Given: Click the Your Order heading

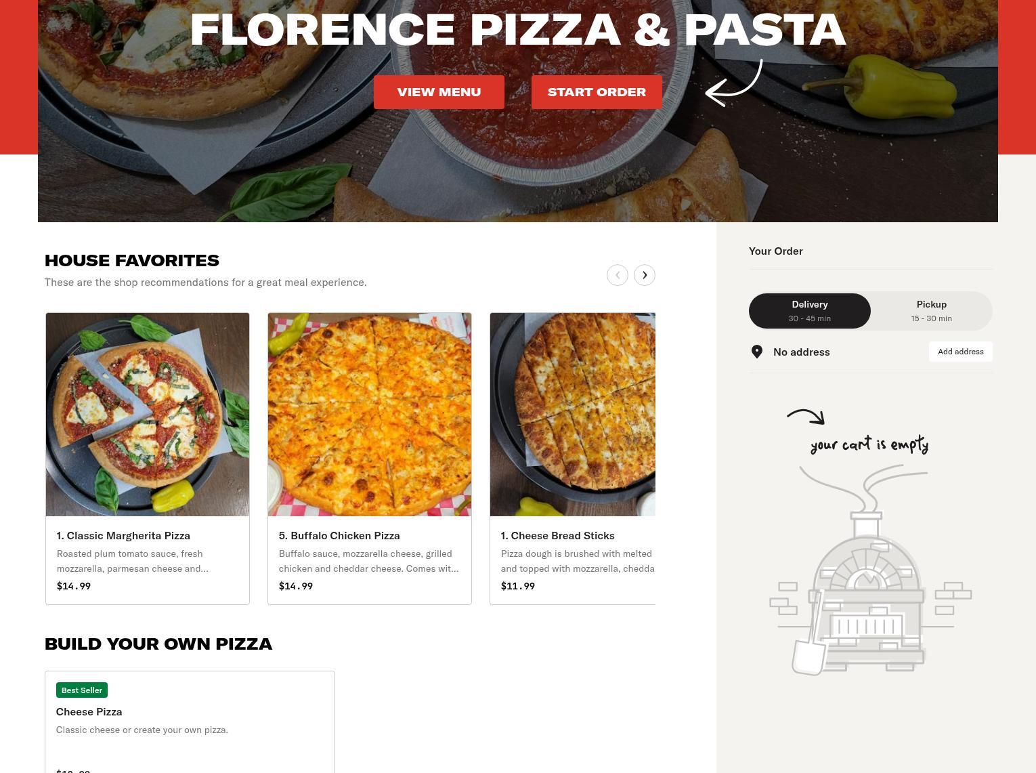Looking at the screenshot, I should coord(776,251).
